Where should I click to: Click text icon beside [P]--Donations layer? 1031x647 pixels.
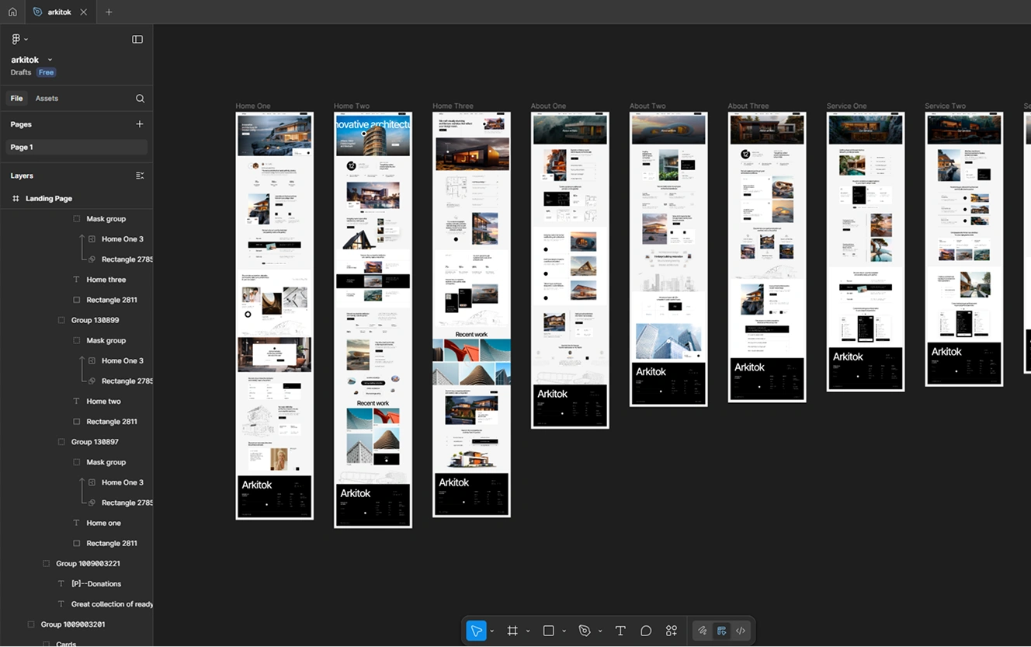click(61, 584)
